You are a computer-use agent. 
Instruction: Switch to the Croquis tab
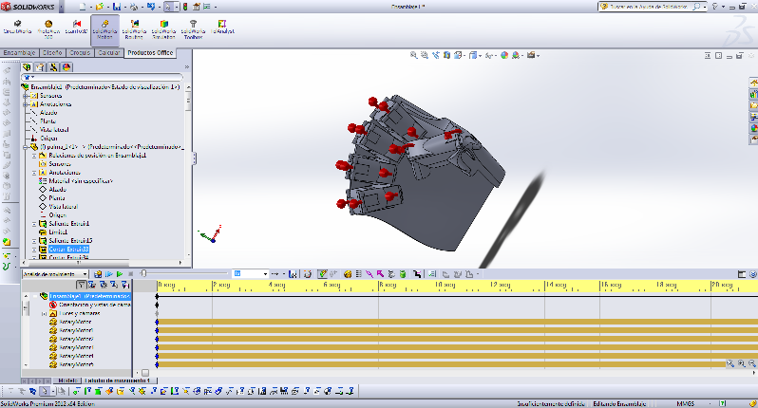(x=80, y=53)
